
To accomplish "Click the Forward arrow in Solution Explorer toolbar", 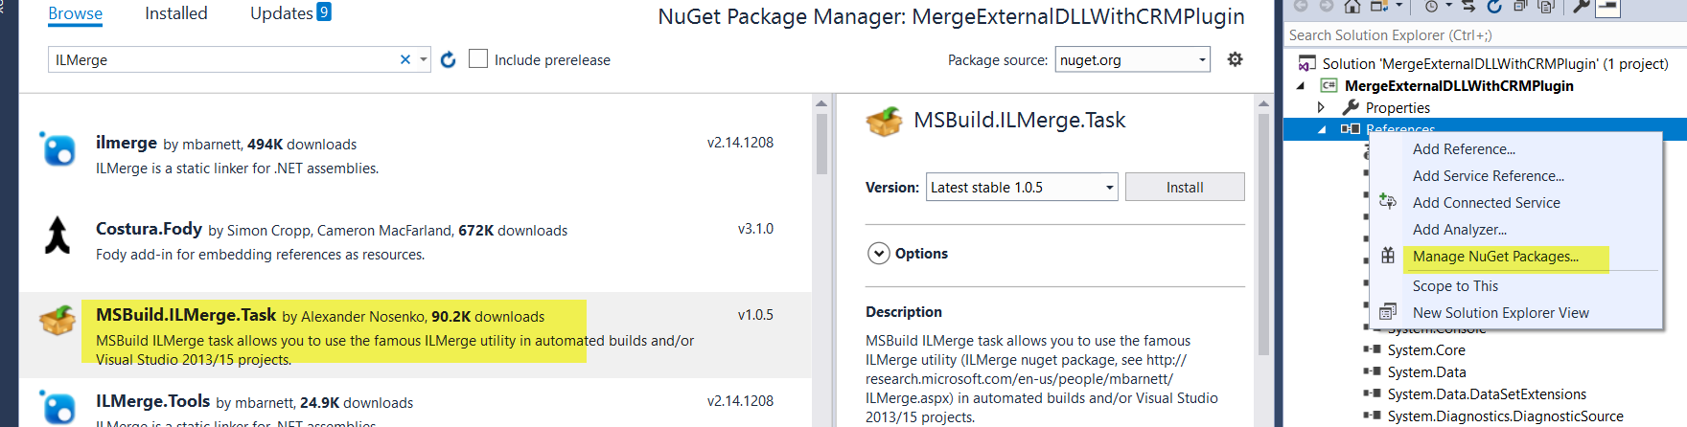I will tap(1327, 5).
